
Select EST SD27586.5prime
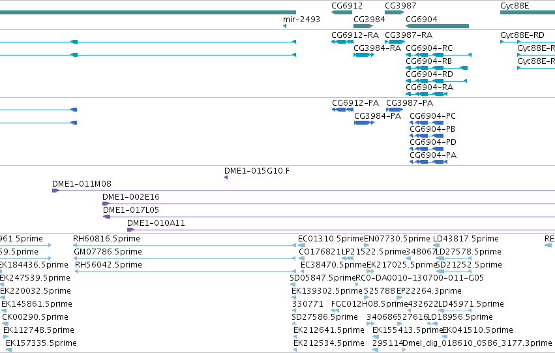[325, 318]
